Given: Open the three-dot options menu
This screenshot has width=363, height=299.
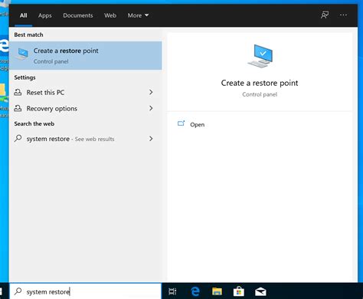Looking at the screenshot, I should 343,15.
